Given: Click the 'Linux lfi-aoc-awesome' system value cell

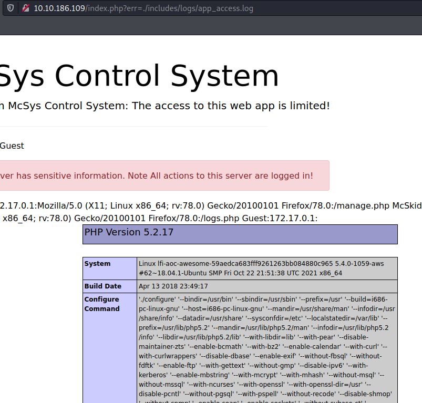Looking at the screenshot, I should click(x=267, y=268).
